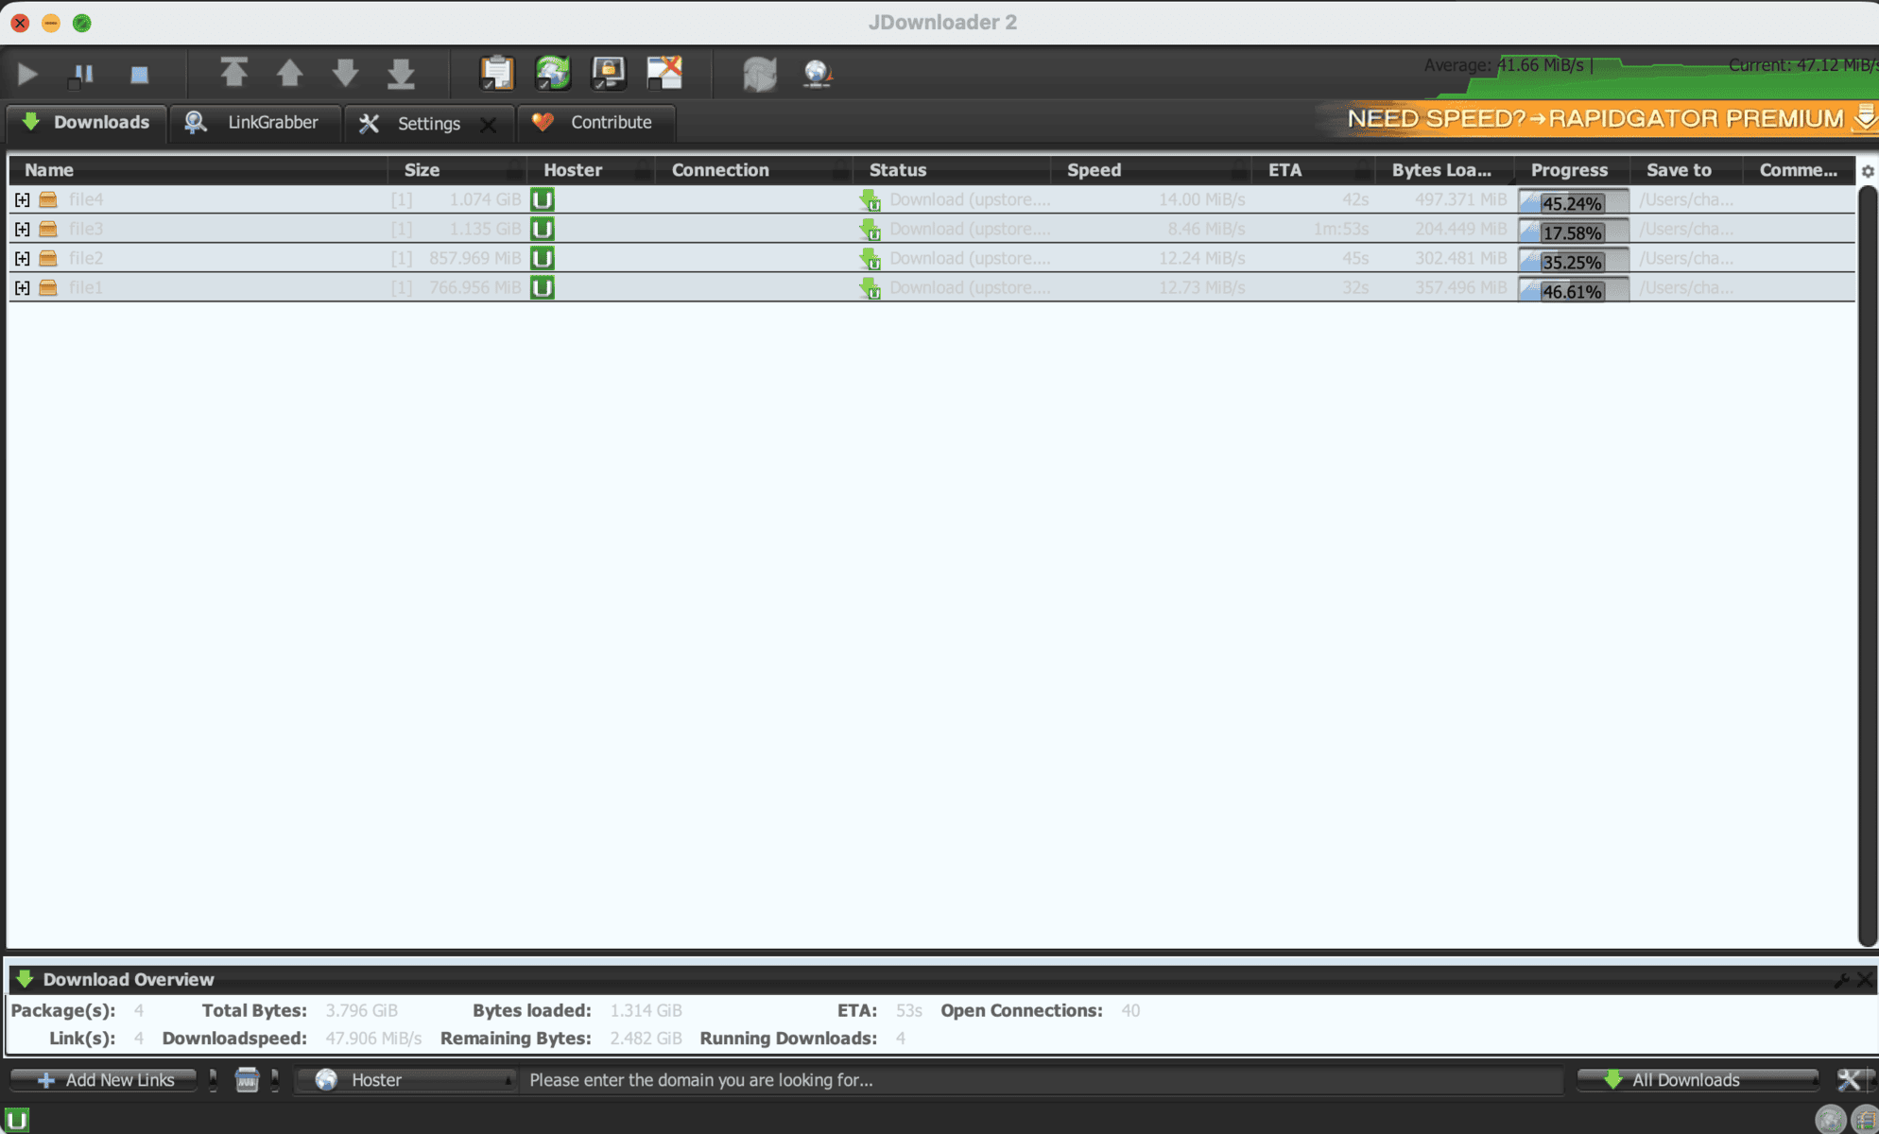Open the arrow menu beside clear list icon

tap(275, 1079)
